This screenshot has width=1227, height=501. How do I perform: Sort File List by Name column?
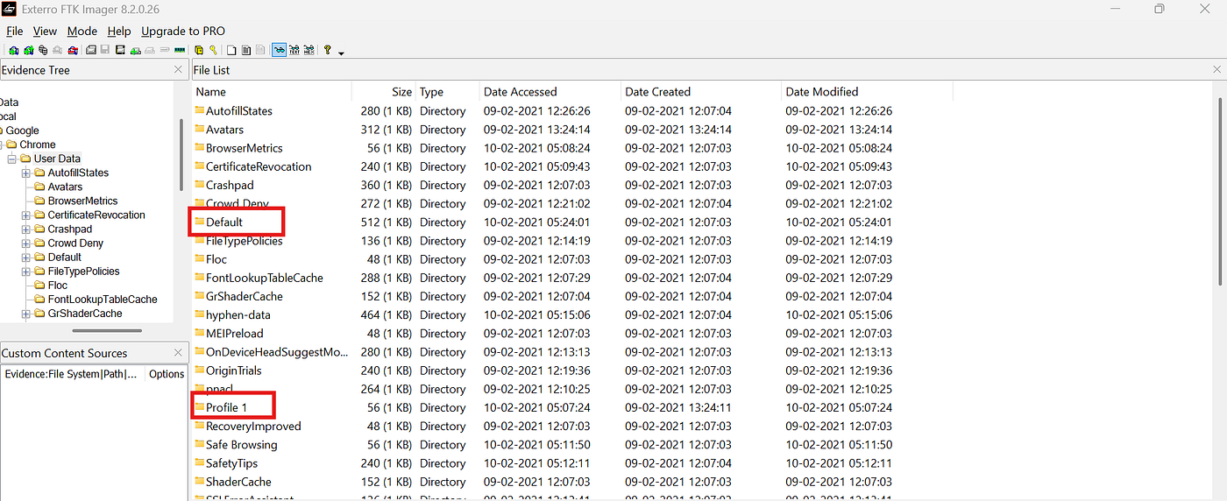pyautogui.click(x=272, y=91)
